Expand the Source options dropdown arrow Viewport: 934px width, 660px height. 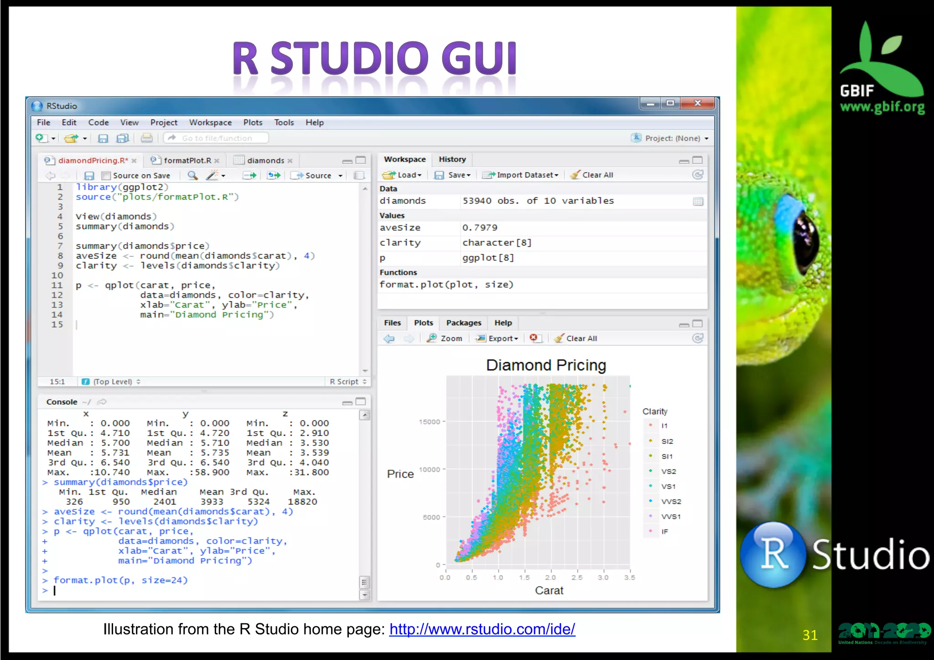point(340,176)
